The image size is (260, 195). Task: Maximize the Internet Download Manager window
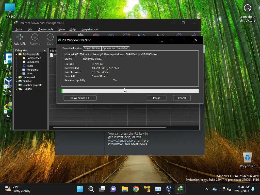click(x=183, y=23)
